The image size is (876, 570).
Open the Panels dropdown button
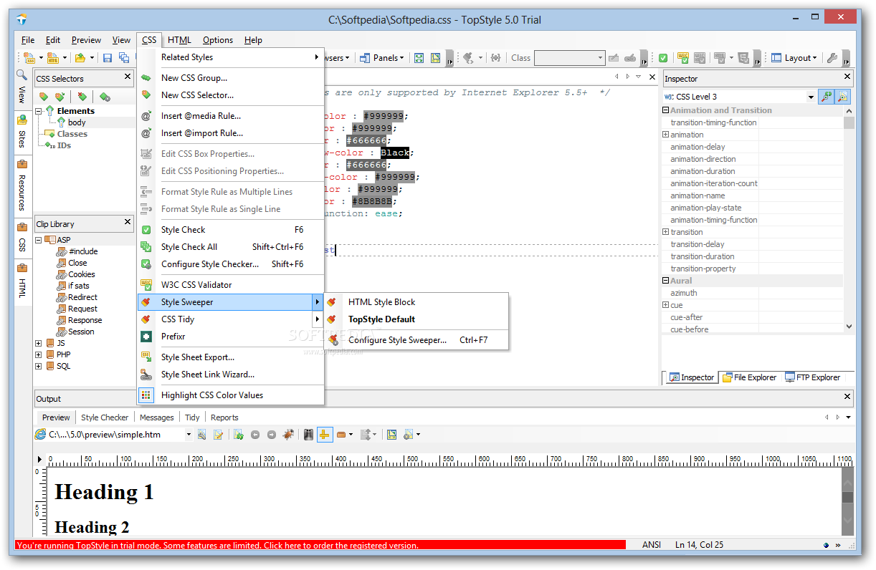[x=382, y=58]
